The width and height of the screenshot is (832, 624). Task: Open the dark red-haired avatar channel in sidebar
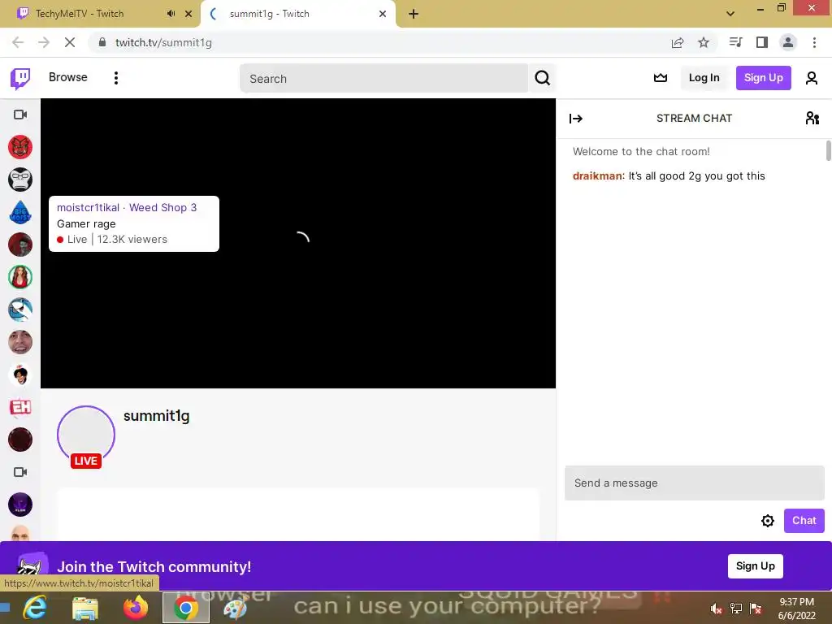20,245
